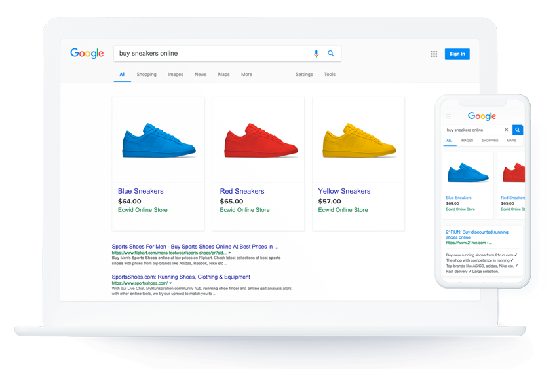Open Settings in search toolbar

click(x=304, y=75)
